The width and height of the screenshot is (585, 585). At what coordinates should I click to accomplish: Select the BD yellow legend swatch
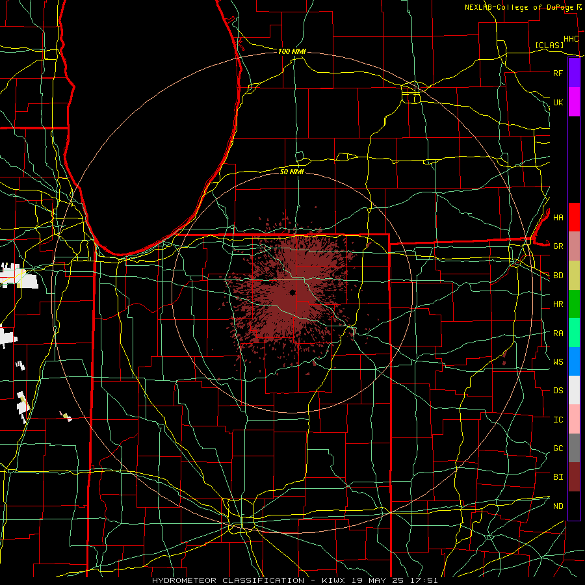(x=574, y=276)
